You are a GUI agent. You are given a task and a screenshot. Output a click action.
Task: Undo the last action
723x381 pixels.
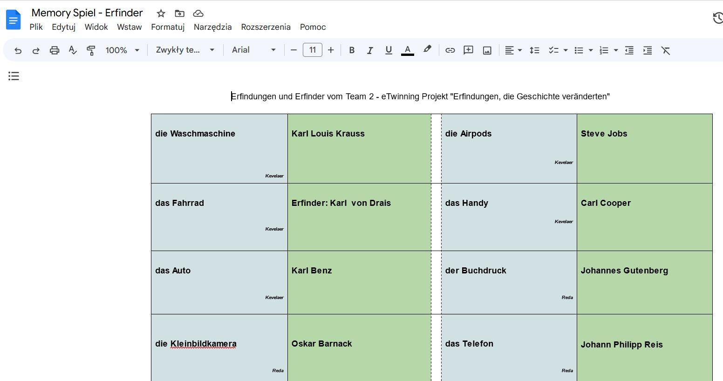click(18, 50)
